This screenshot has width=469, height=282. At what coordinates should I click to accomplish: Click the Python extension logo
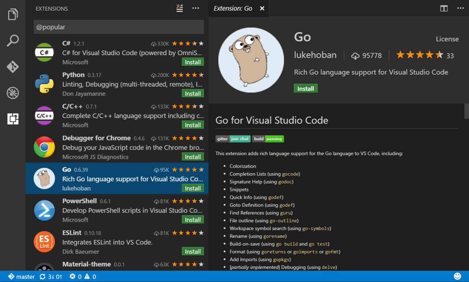(x=44, y=84)
